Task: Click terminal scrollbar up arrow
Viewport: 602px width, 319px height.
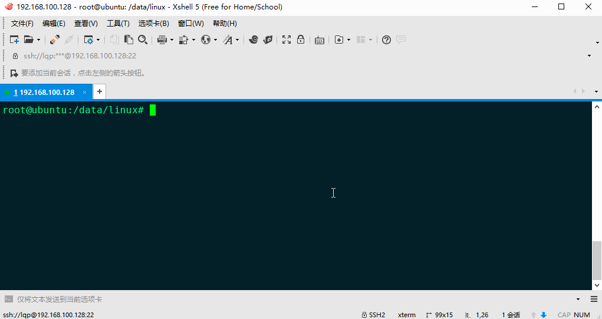Action: pyautogui.click(x=597, y=106)
